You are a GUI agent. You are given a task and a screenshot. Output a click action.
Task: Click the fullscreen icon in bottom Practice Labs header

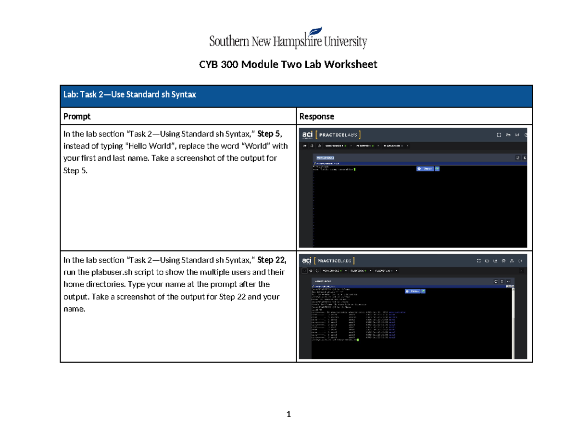pyautogui.click(x=479, y=261)
